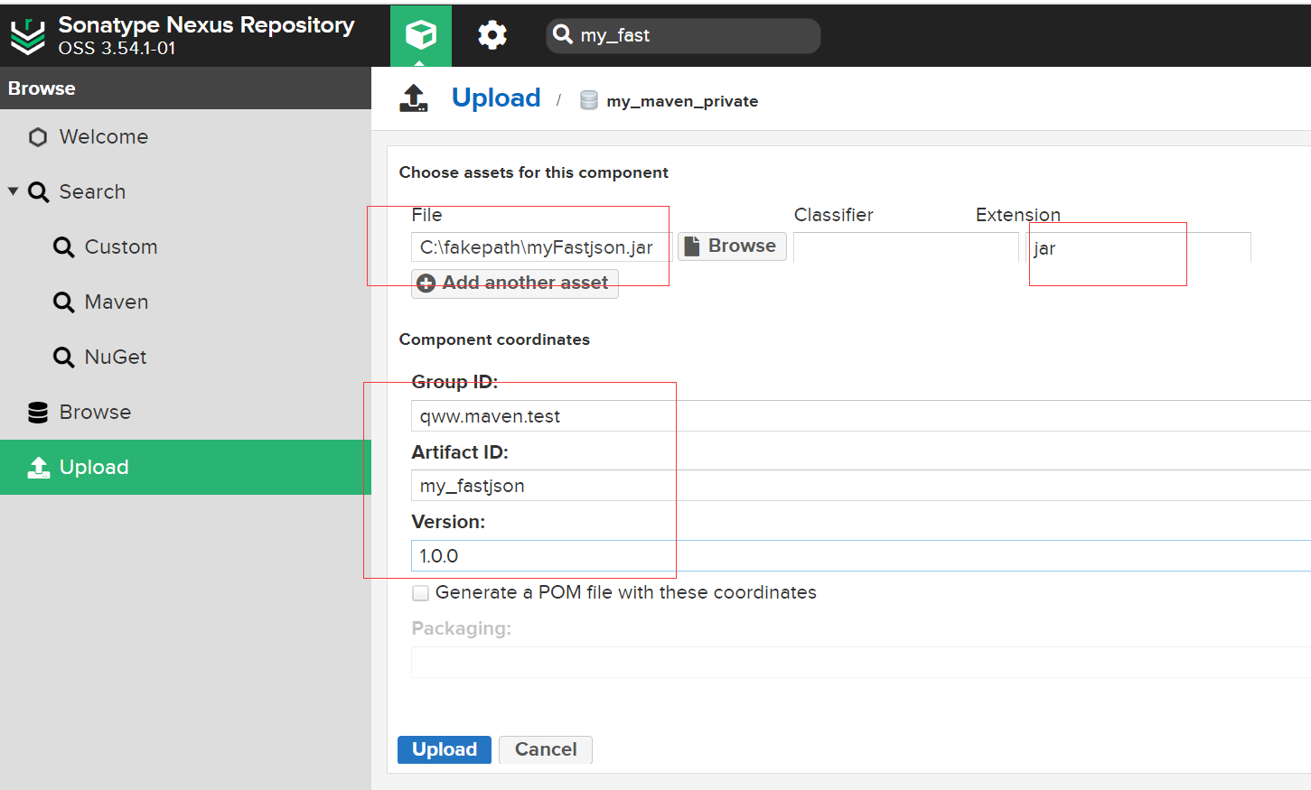
Task: Click the plus icon on Add another asset
Action: 426,283
